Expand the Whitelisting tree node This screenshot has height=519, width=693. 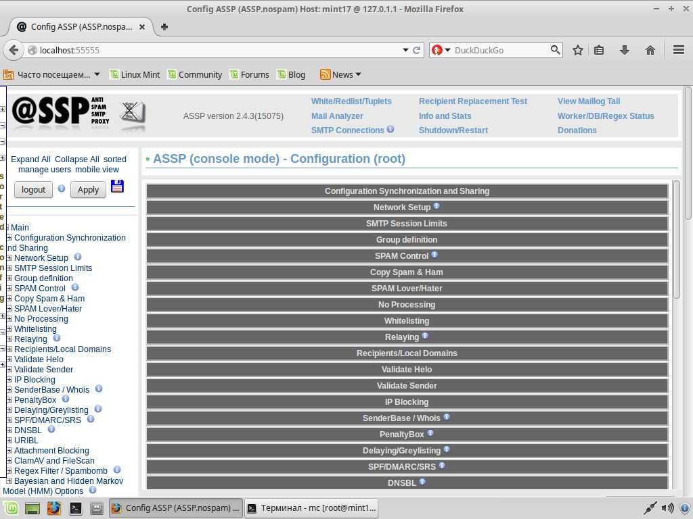pyautogui.click(x=9, y=329)
